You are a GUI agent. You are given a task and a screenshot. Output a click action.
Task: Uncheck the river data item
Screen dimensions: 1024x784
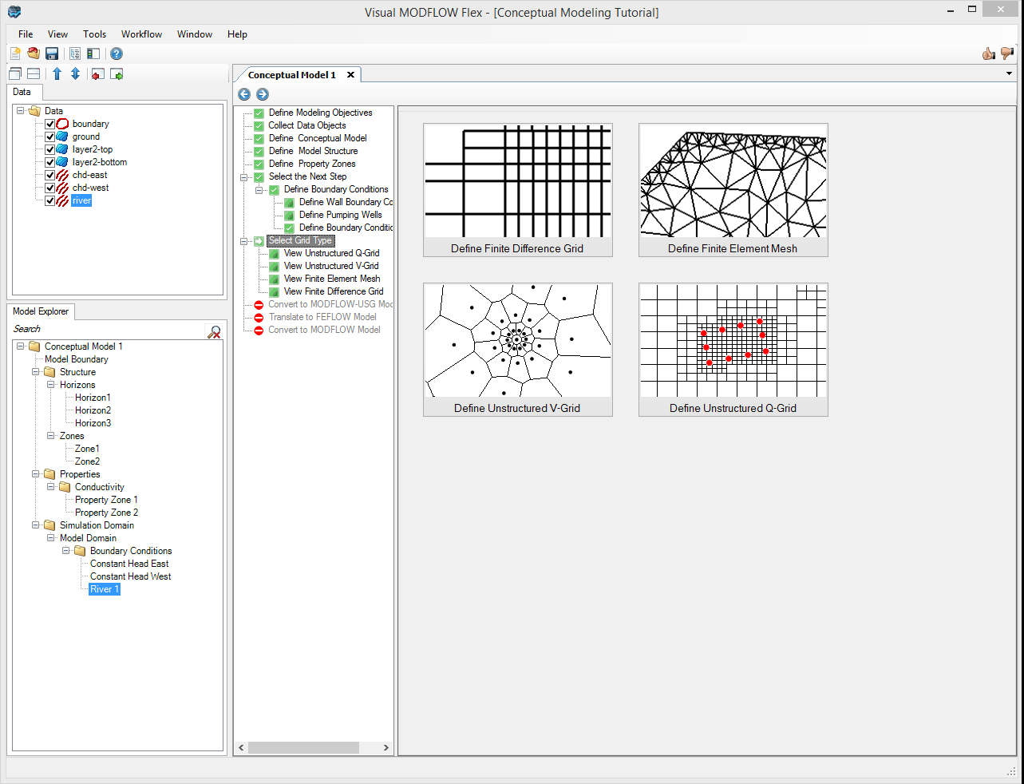coord(50,200)
